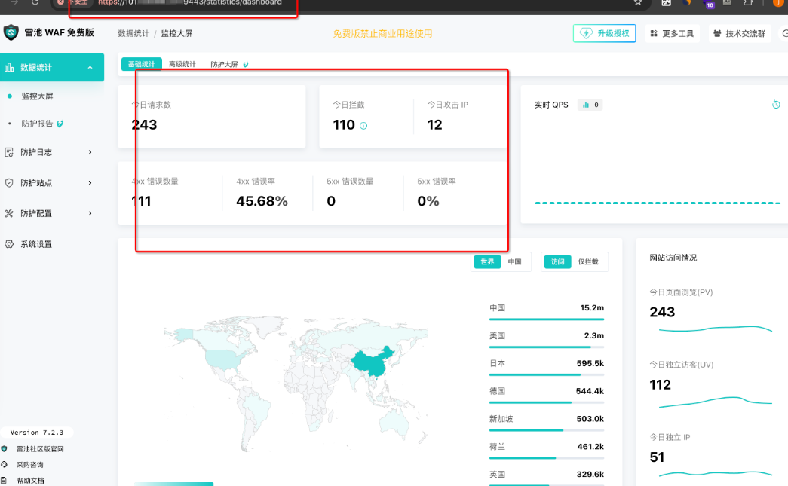Viewport: 788px width, 486px height.
Task: Click the 系统设置 gear icon
Action: pos(9,244)
